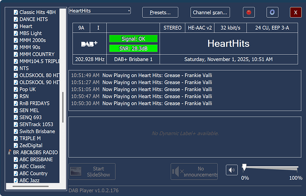Click the note icon beside TRIPLE M
Viewport: 306px width, 196px height.
coord(16,138)
